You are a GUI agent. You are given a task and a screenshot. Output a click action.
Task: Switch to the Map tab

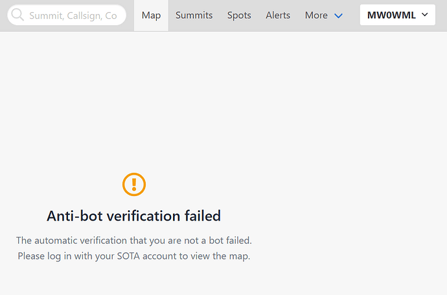click(151, 15)
